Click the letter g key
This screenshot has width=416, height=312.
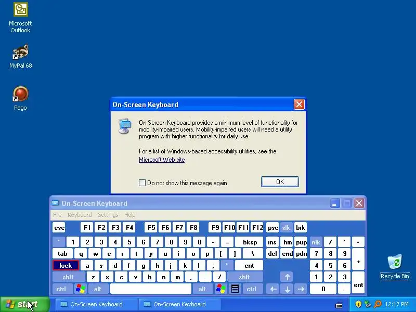pyautogui.click(x=144, y=265)
